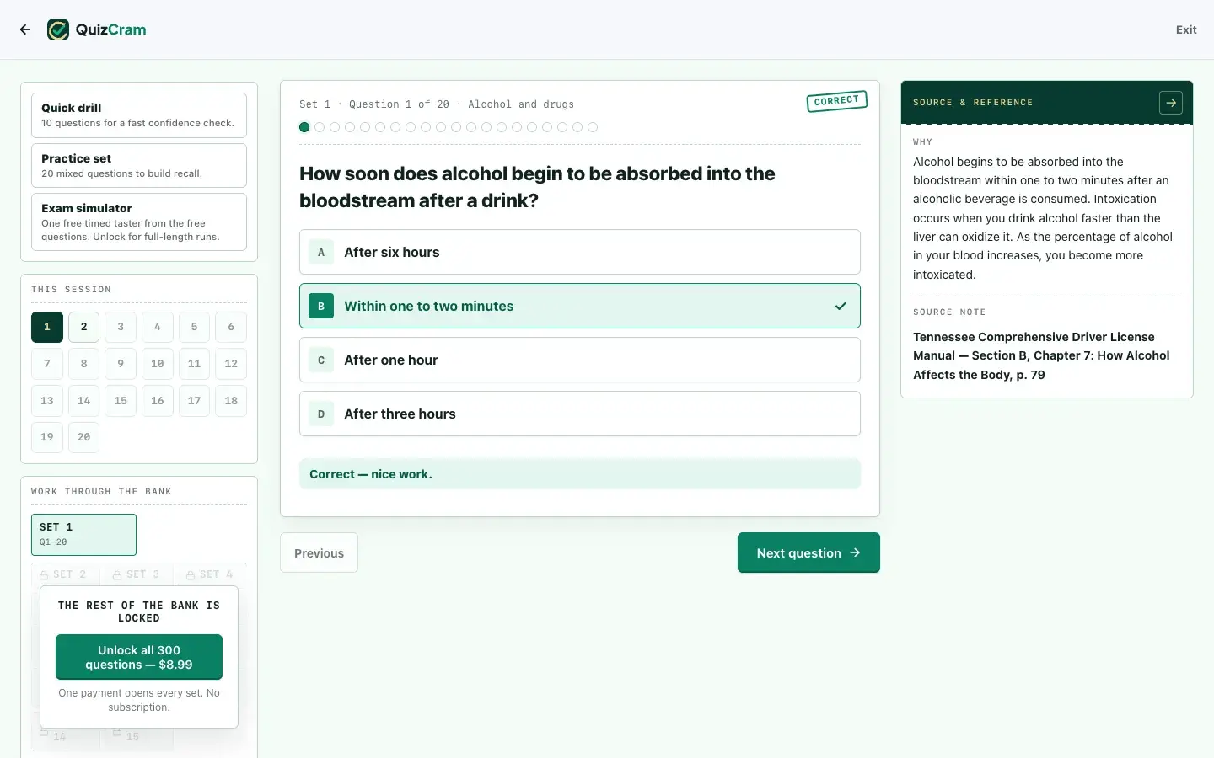
Task: Click the first filled progress dot
Action: pos(304,127)
